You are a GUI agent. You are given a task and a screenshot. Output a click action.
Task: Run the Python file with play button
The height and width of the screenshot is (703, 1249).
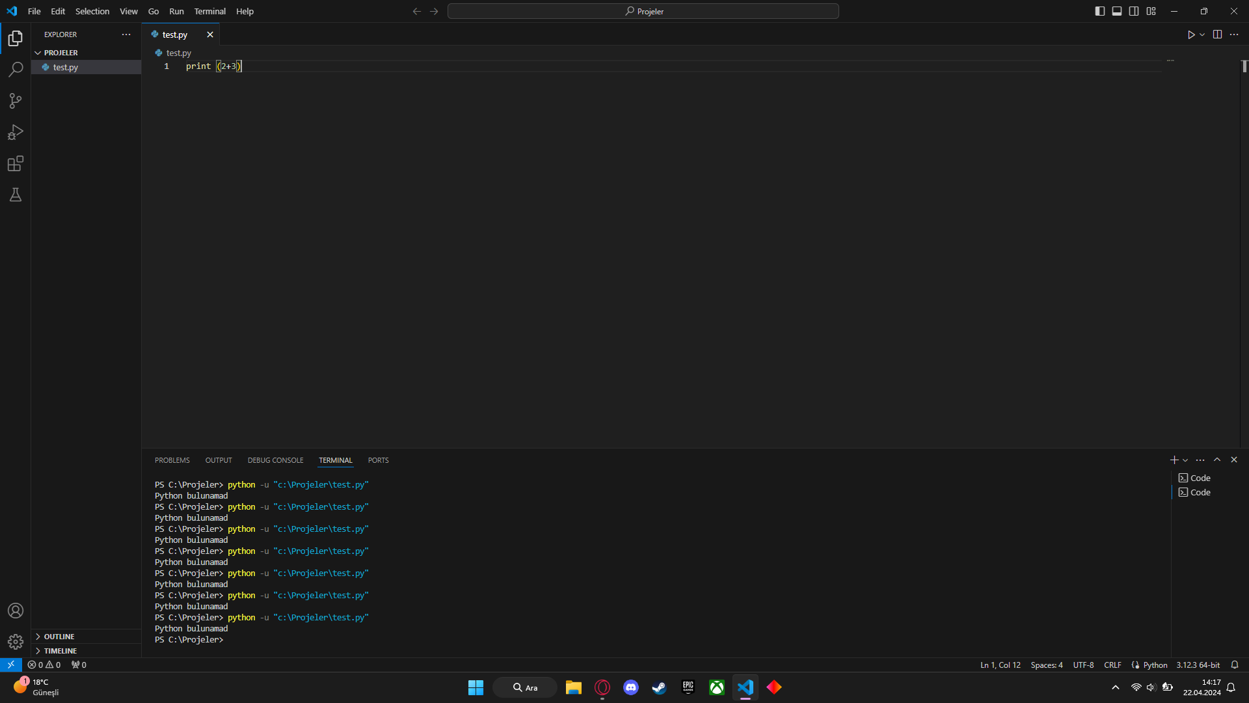tap(1191, 34)
